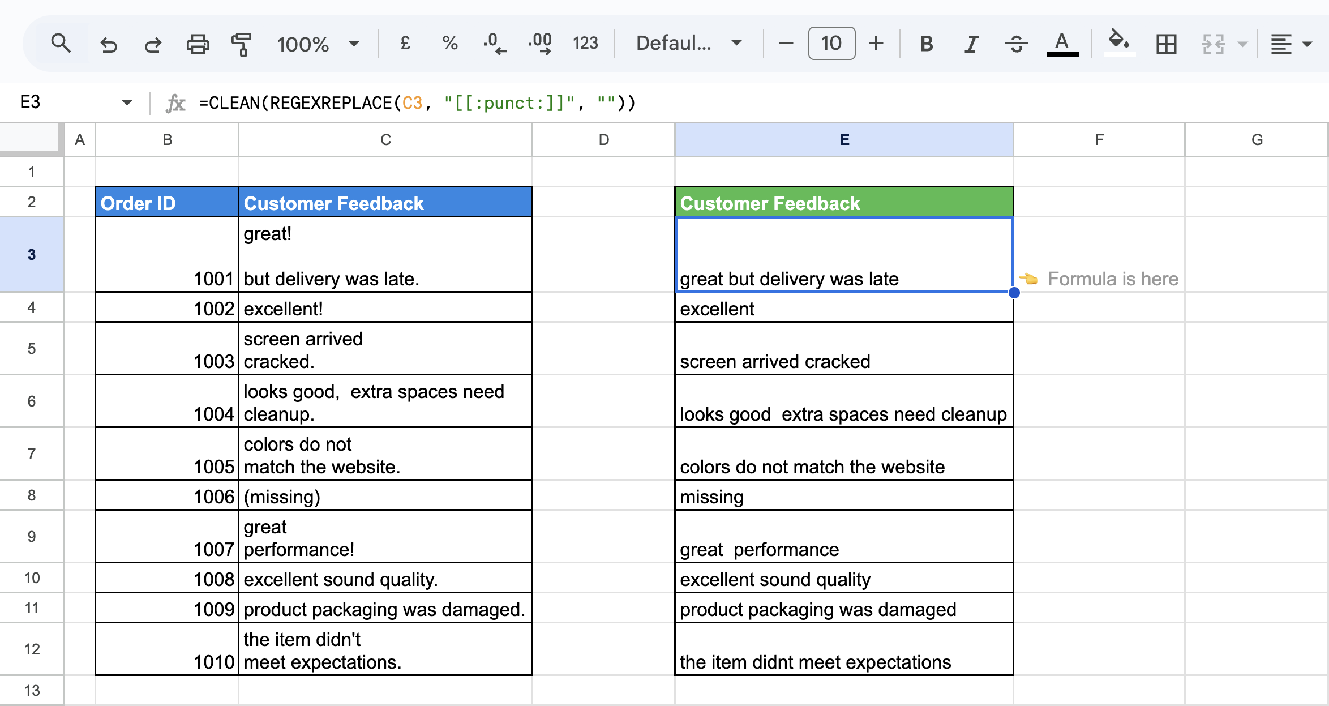Click decrease decimal places icon
Image resolution: width=1329 pixels, height=706 pixels.
point(494,43)
